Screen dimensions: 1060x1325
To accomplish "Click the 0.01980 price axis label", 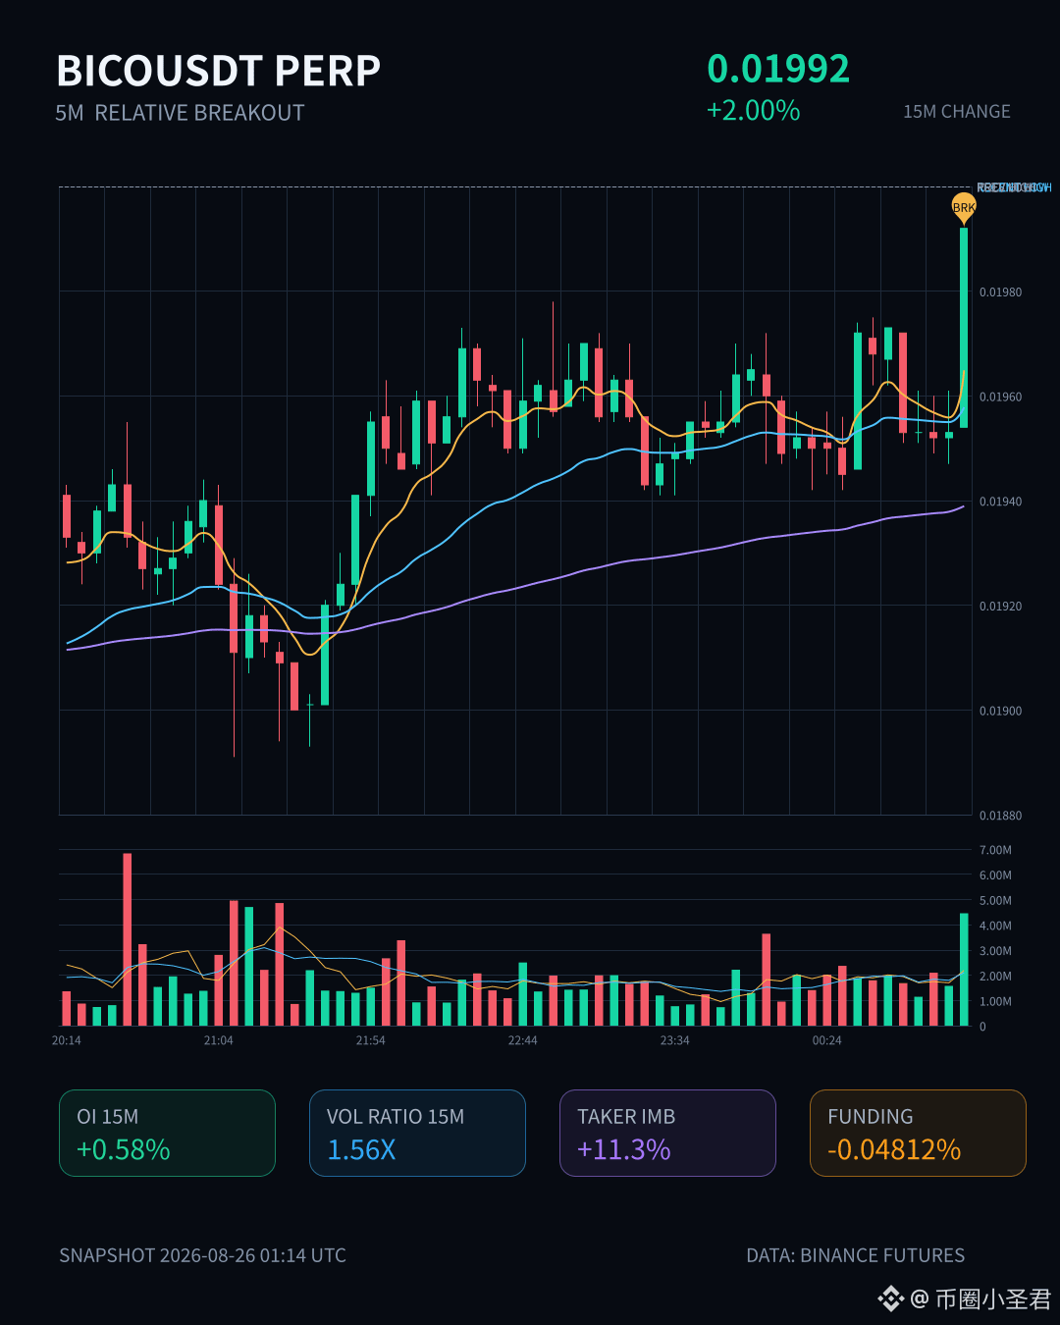I will (x=1000, y=292).
